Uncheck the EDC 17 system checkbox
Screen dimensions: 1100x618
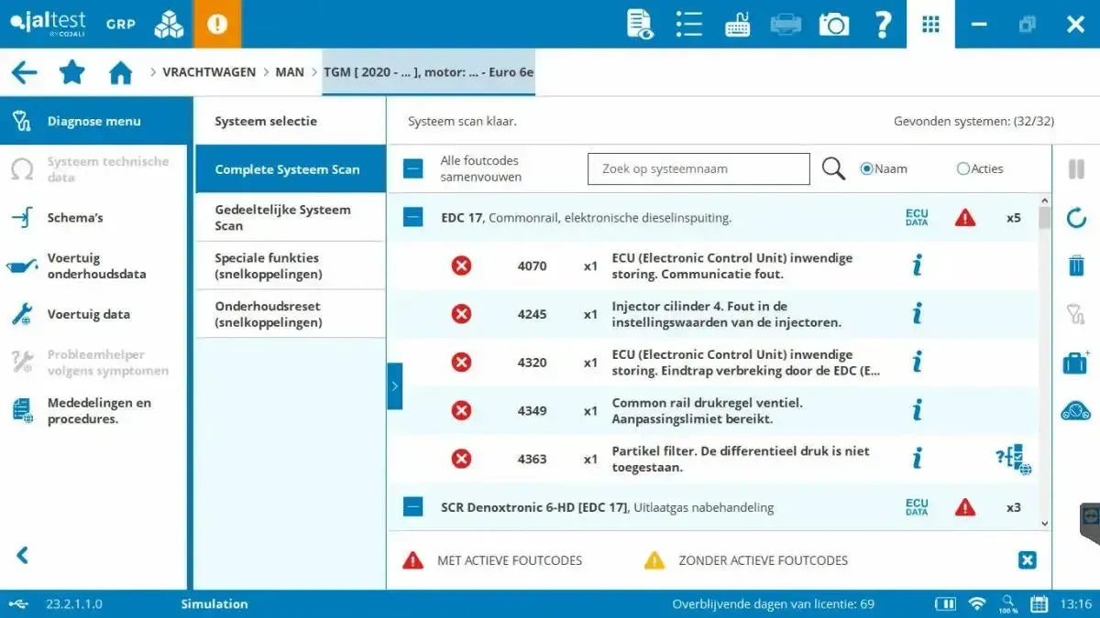(412, 217)
